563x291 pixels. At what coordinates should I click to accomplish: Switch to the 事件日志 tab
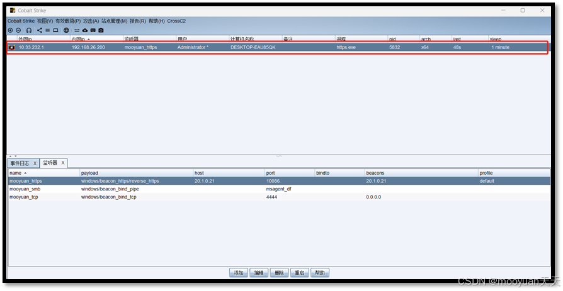pos(20,163)
